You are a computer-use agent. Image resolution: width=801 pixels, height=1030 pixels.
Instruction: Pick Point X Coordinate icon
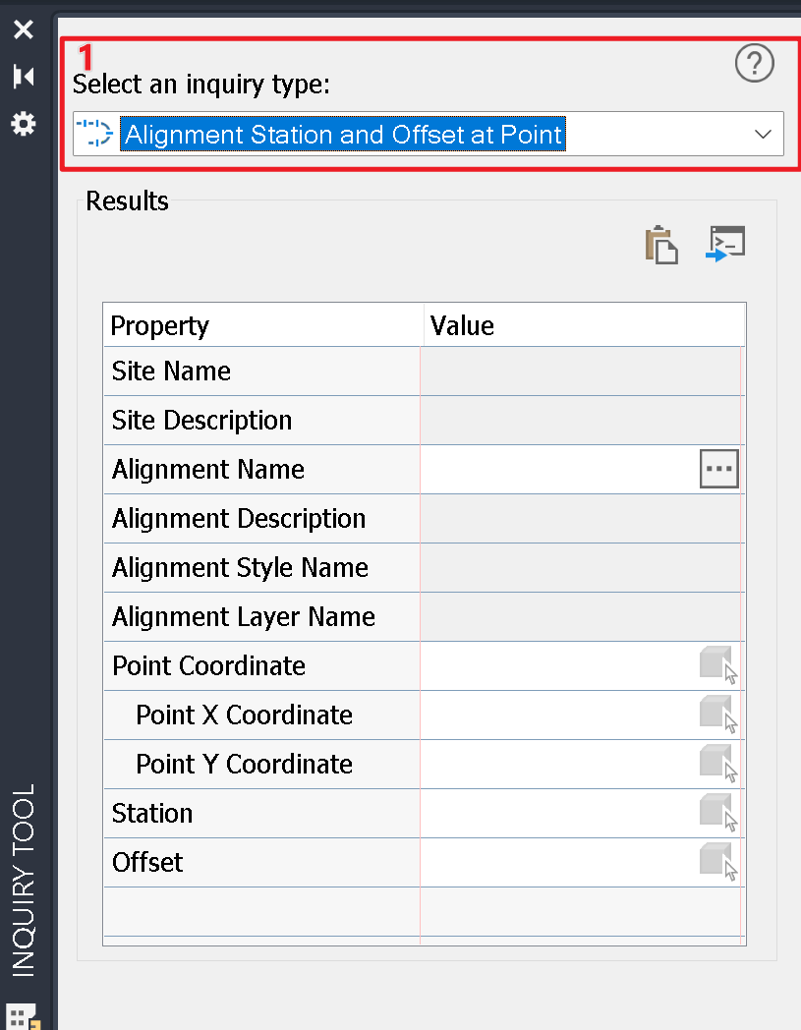[719, 715]
